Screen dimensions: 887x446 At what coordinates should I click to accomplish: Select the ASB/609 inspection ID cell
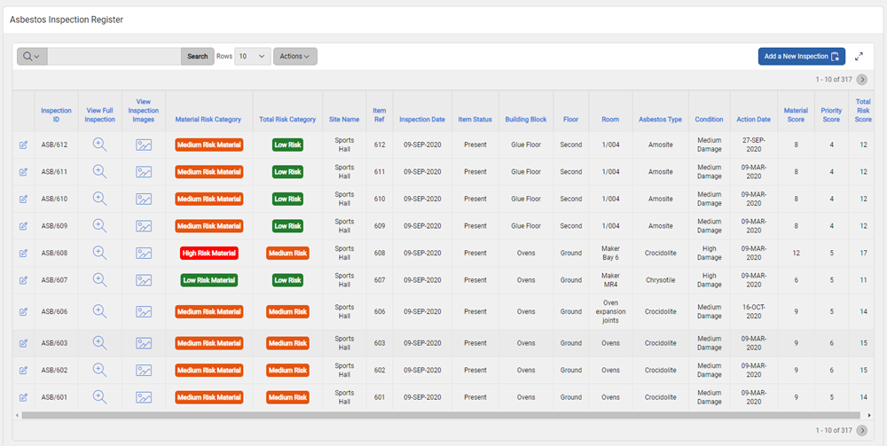54,226
